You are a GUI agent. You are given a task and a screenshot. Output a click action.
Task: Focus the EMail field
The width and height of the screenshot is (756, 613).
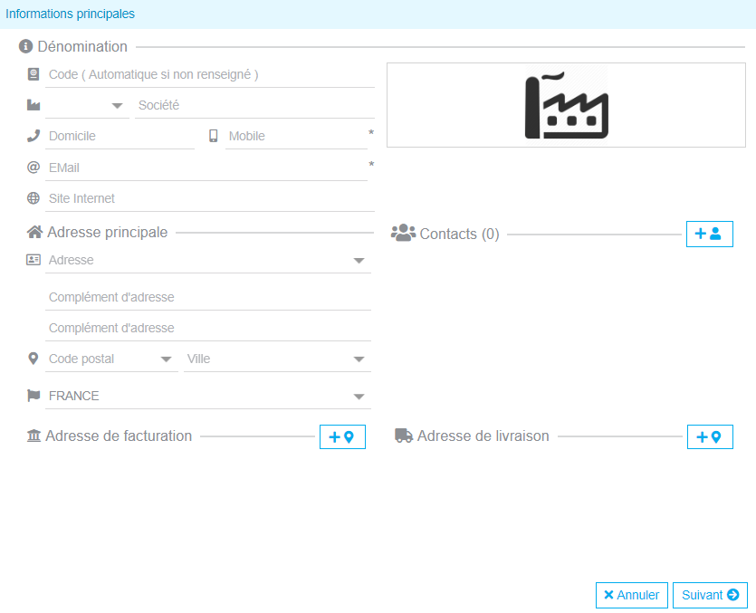click(206, 168)
